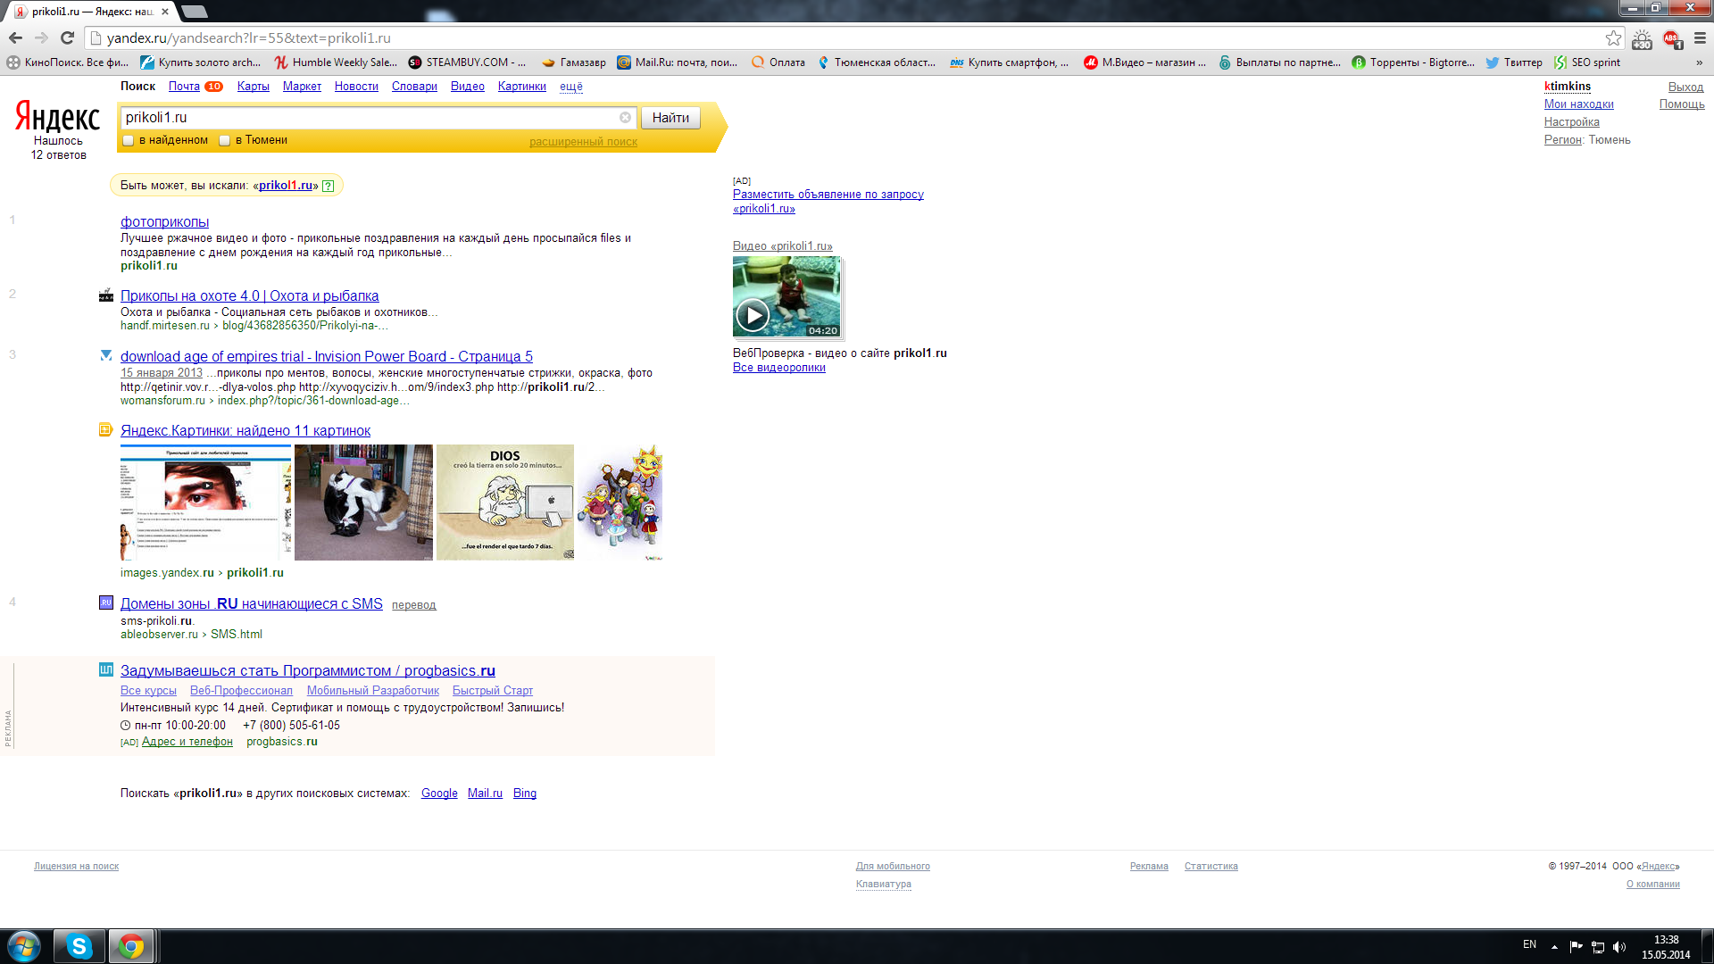Image resolution: width=1714 pixels, height=964 pixels.
Task: Click the question mark hint icon
Action: (x=328, y=186)
